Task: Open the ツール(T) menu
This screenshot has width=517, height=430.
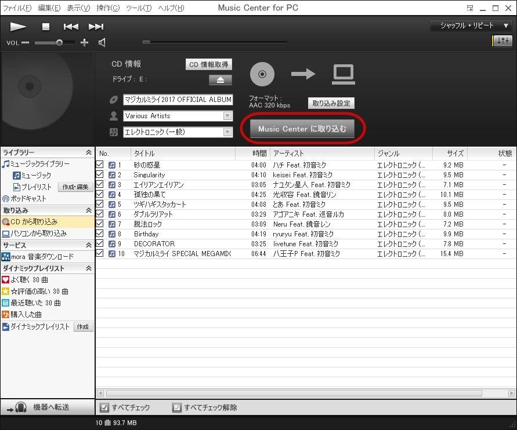Action: tap(138, 8)
